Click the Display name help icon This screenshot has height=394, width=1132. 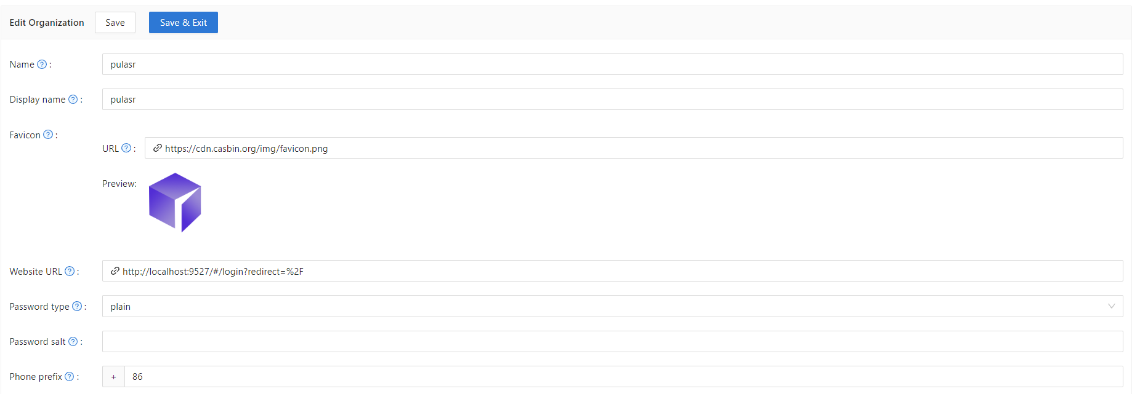pos(73,100)
